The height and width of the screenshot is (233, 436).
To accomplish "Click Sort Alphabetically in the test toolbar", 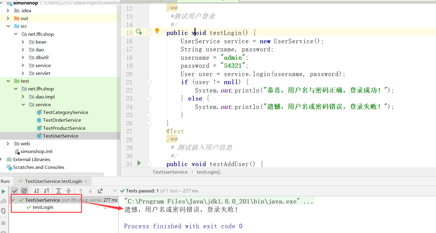I will [x=37, y=191].
